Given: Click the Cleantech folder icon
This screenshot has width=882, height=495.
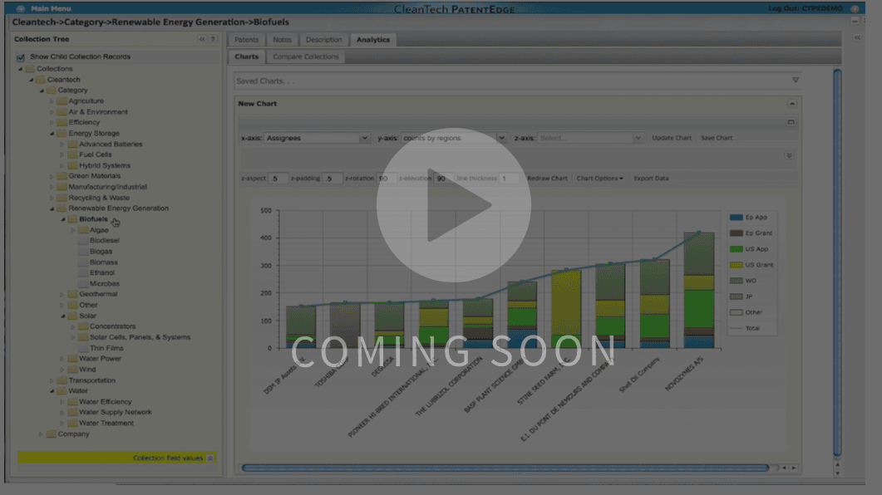Looking at the screenshot, I should [41, 80].
